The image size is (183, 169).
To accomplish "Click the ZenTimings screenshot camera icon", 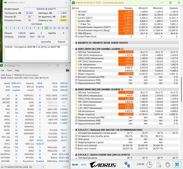I will pyautogui.click(x=67, y=70).
